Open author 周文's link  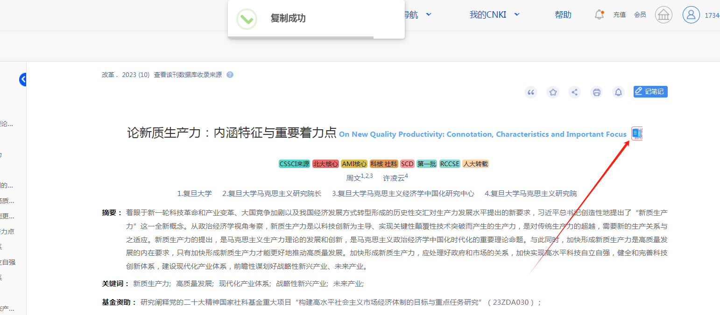(x=353, y=178)
